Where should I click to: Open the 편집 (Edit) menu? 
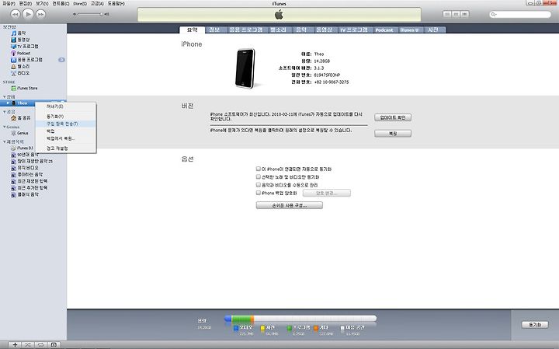[x=26, y=3]
